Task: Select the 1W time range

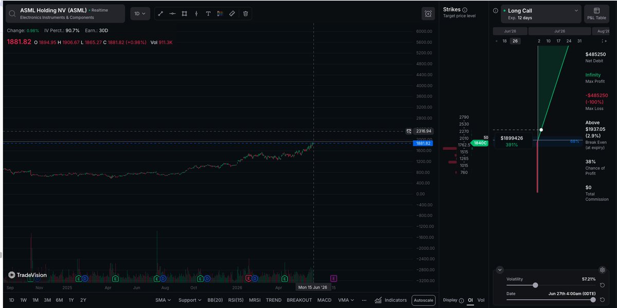Action: click(23, 300)
